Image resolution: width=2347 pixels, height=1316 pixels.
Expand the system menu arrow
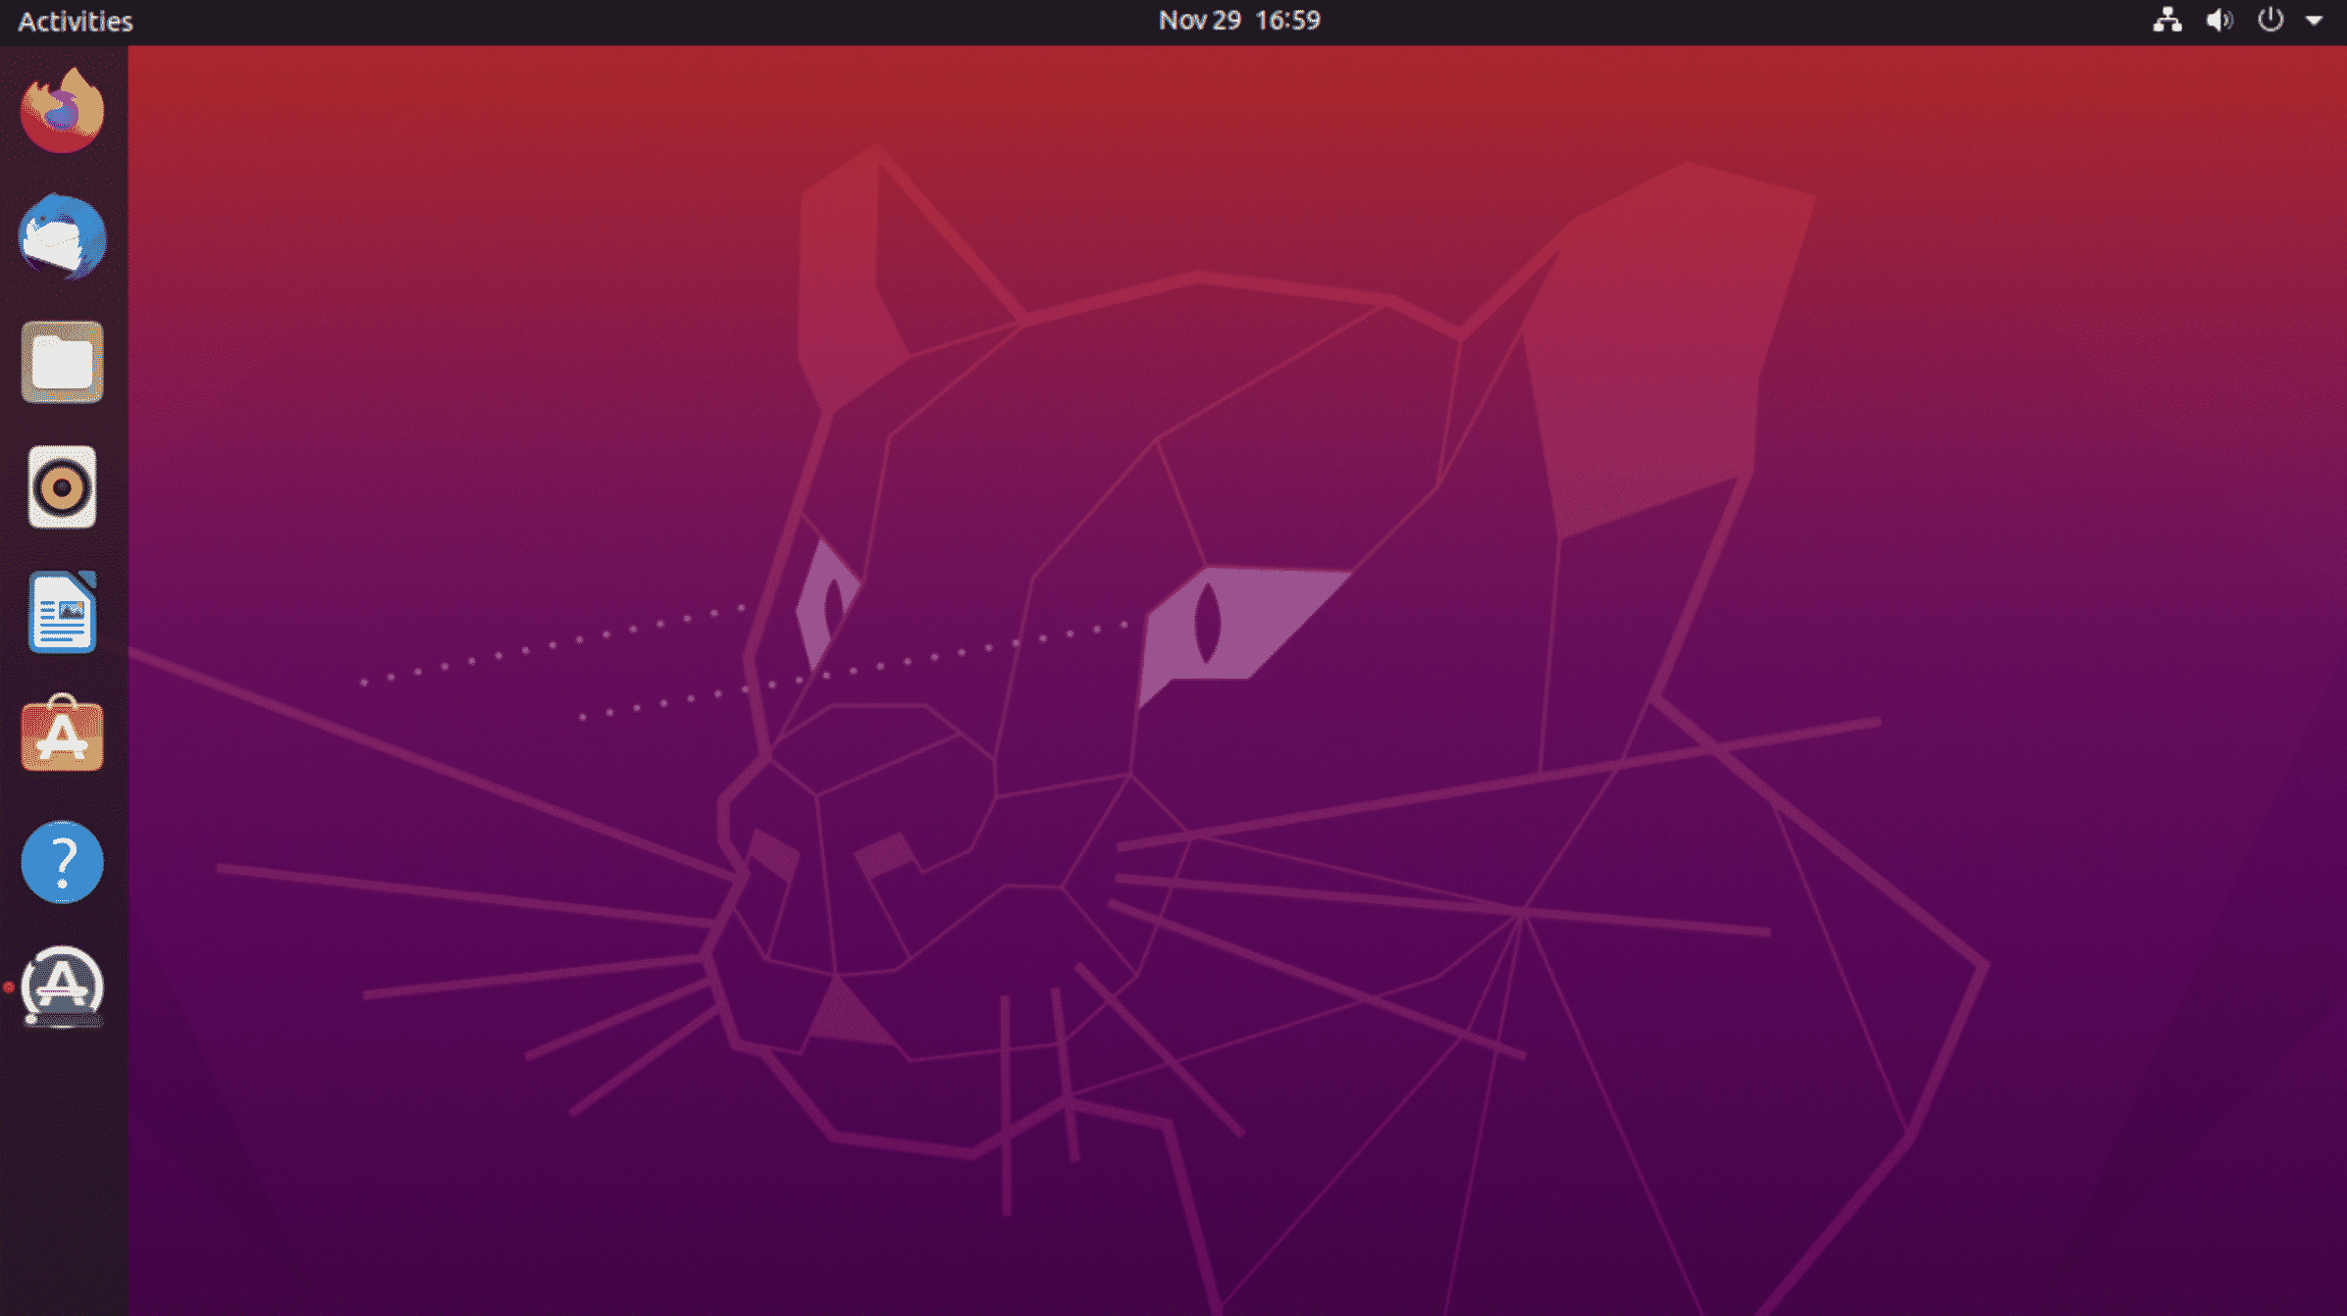tap(2314, 21)
